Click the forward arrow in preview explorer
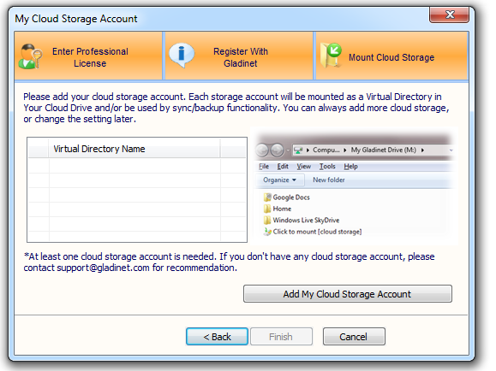This screenshot has width=496, height=371. point(278,150)
